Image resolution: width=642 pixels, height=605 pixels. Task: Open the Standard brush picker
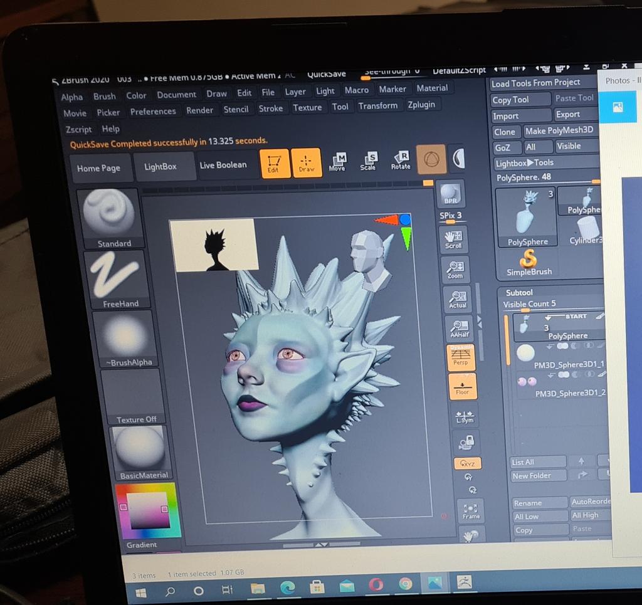tap(110, 219)
